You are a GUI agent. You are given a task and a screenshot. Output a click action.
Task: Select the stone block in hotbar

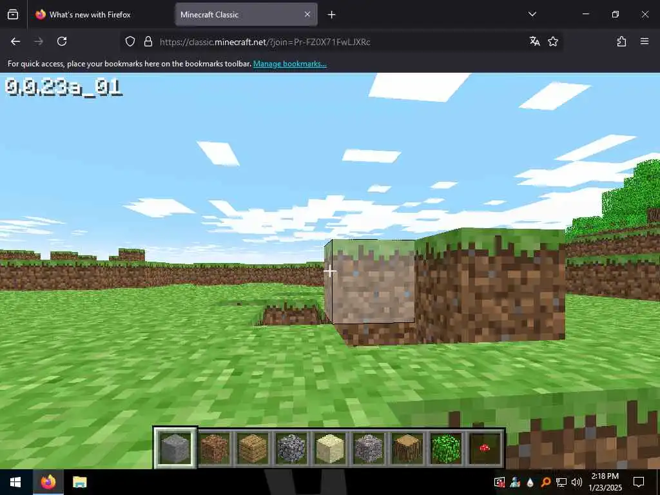click(175, 449)
